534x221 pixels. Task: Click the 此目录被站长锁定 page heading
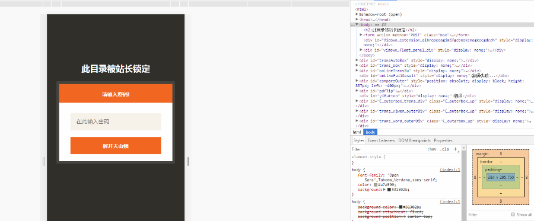click(116, 69)
